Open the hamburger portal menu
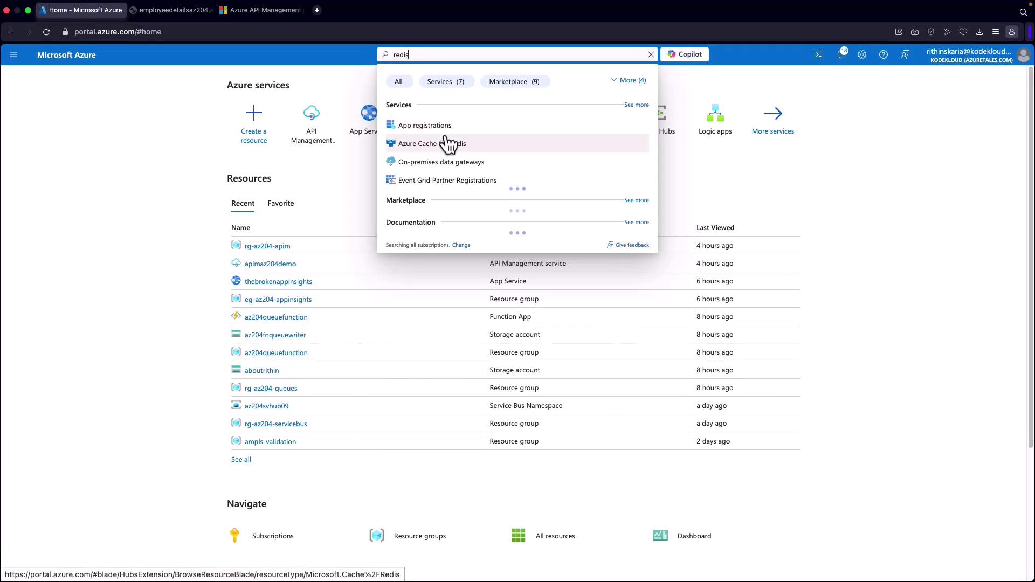The width and height of the screenshot is (1035, 582). (x=13, y=54)
